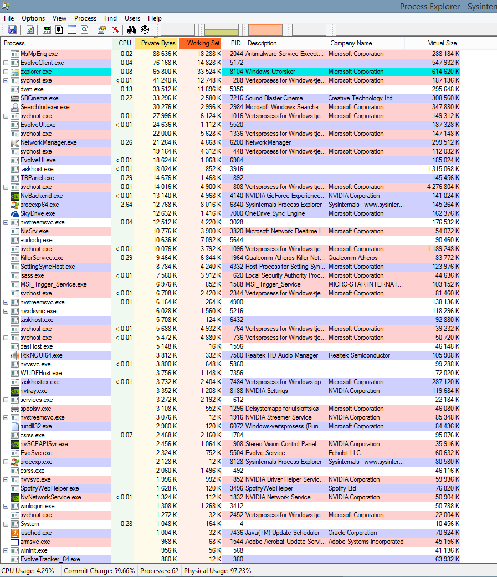Click the nvSCPAPISvr.exe NVIDIA icon

tap(15, 444)
